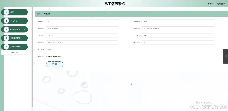Click the 床位号 input field
This screenshot has height=111, width=228.
click(x=82, y=36)
